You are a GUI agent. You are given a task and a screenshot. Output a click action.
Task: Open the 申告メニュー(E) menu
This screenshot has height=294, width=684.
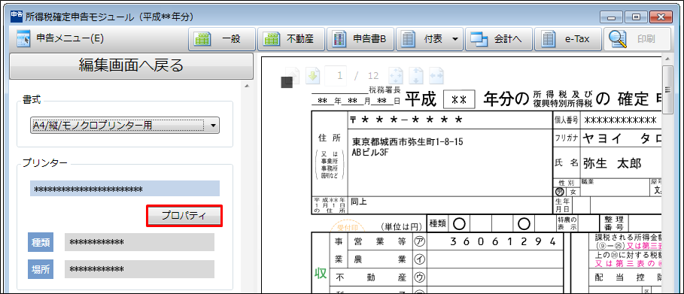pyautogui.click(x=59, y=39)
